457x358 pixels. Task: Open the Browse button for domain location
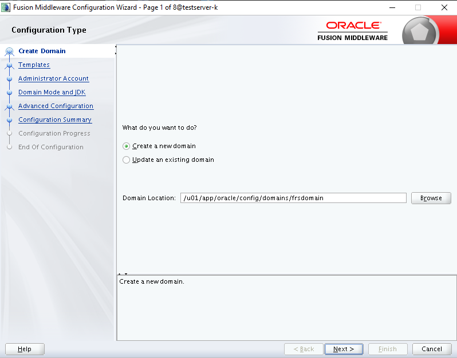click(x=431, y=198)
